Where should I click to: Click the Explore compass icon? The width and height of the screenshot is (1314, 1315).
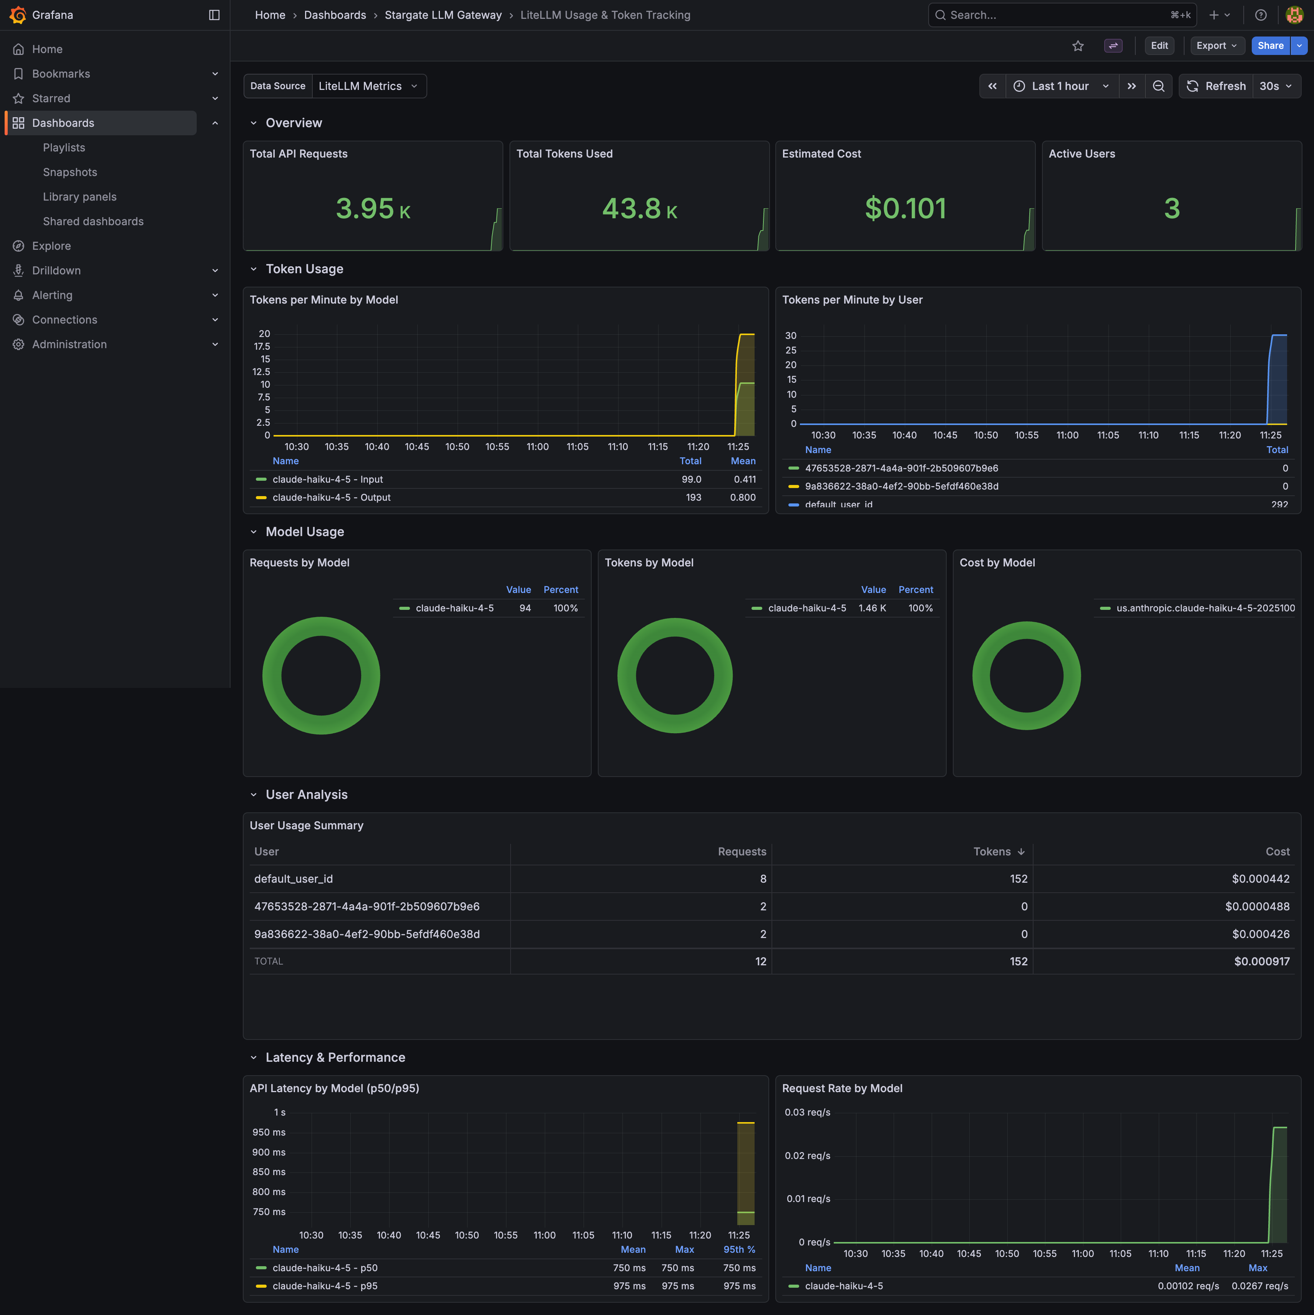click(x=18, y=246)
